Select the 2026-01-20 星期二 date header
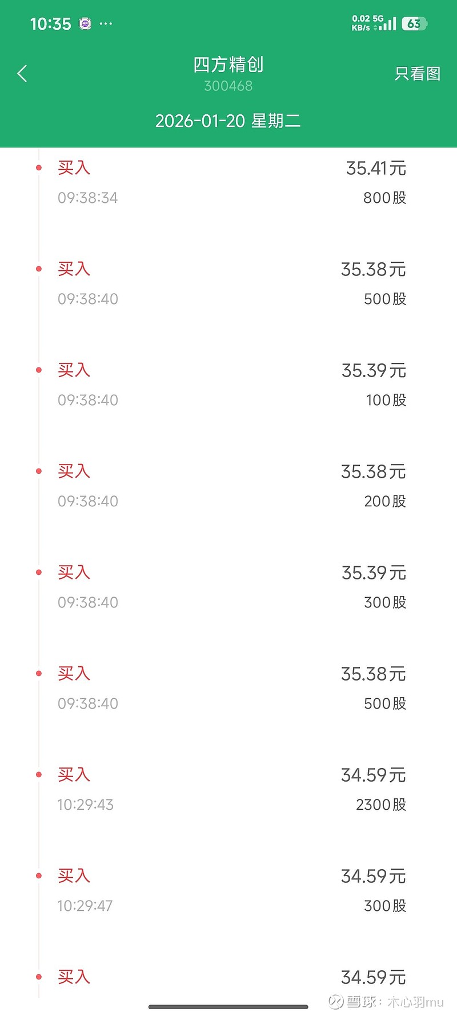 [228, 121]
